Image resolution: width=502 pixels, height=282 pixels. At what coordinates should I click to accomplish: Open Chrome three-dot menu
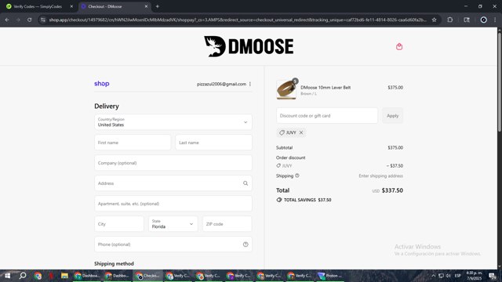tap(495, 20)
